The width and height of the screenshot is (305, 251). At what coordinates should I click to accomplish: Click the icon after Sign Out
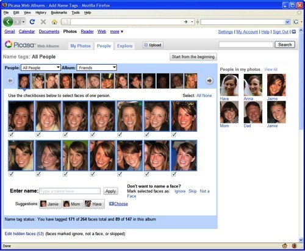click(293, 32)
